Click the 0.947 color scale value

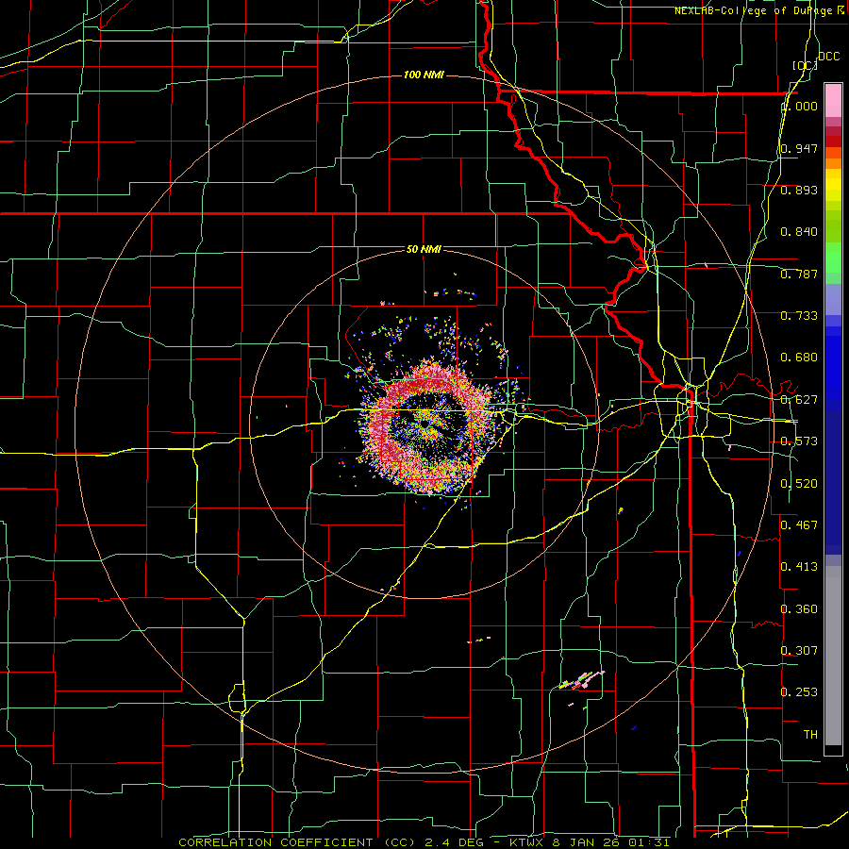pos(799,148)
